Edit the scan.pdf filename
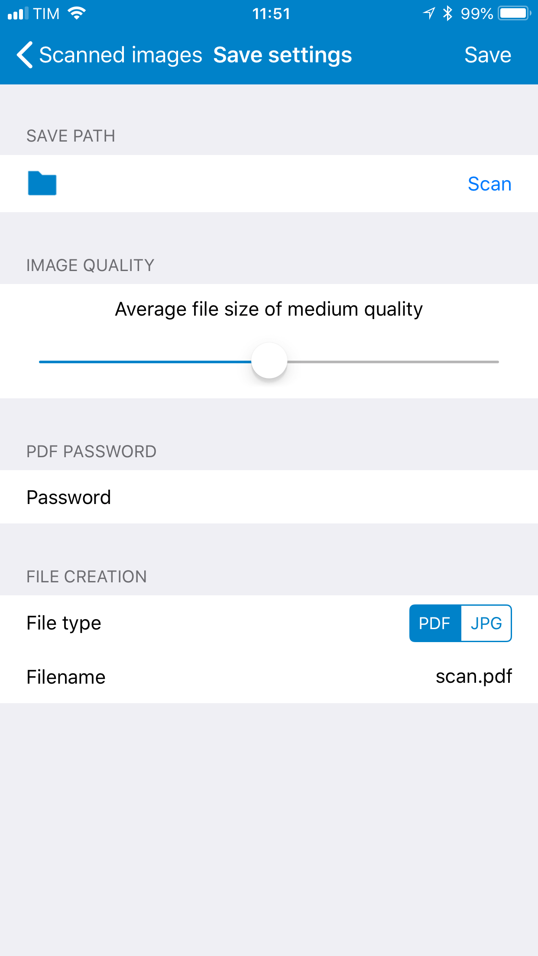 point(473,676)
